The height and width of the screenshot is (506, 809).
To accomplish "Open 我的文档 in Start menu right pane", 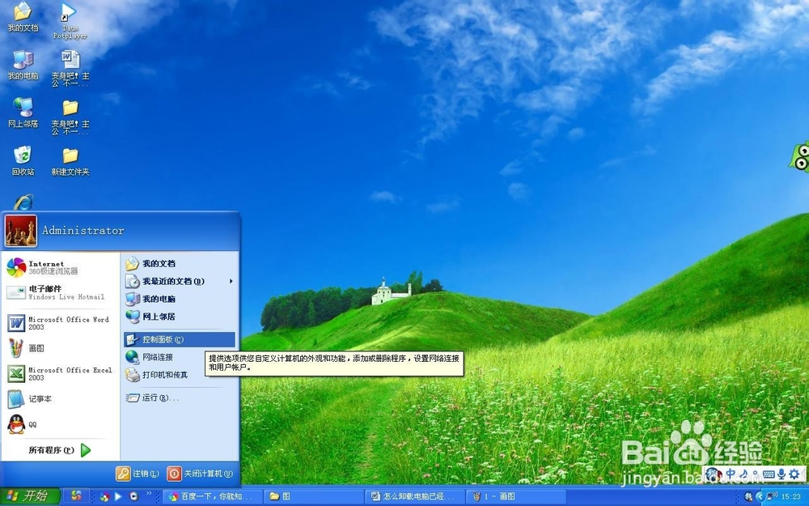I will click(179, 263).
